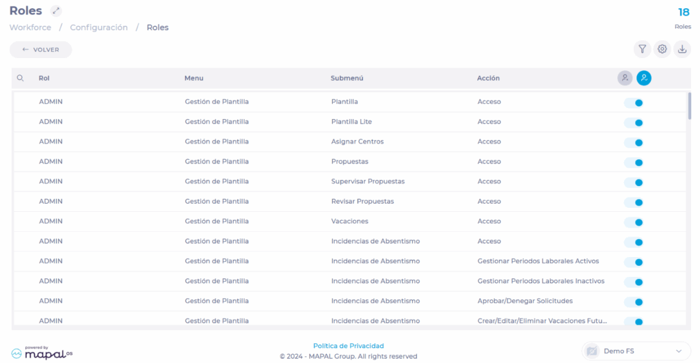
Task: Click the vertical scrollbar of the table
Action: click(689, 106)
